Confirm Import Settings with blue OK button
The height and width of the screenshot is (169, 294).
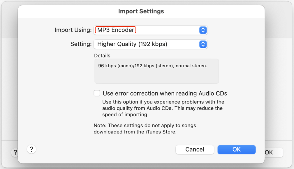236,149
